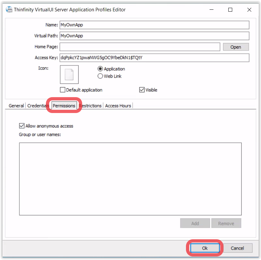Screen dimensions: 261x260
Task: Click the Open button beside Home Page
Action: pyautogui.click(x=236, y=47)
